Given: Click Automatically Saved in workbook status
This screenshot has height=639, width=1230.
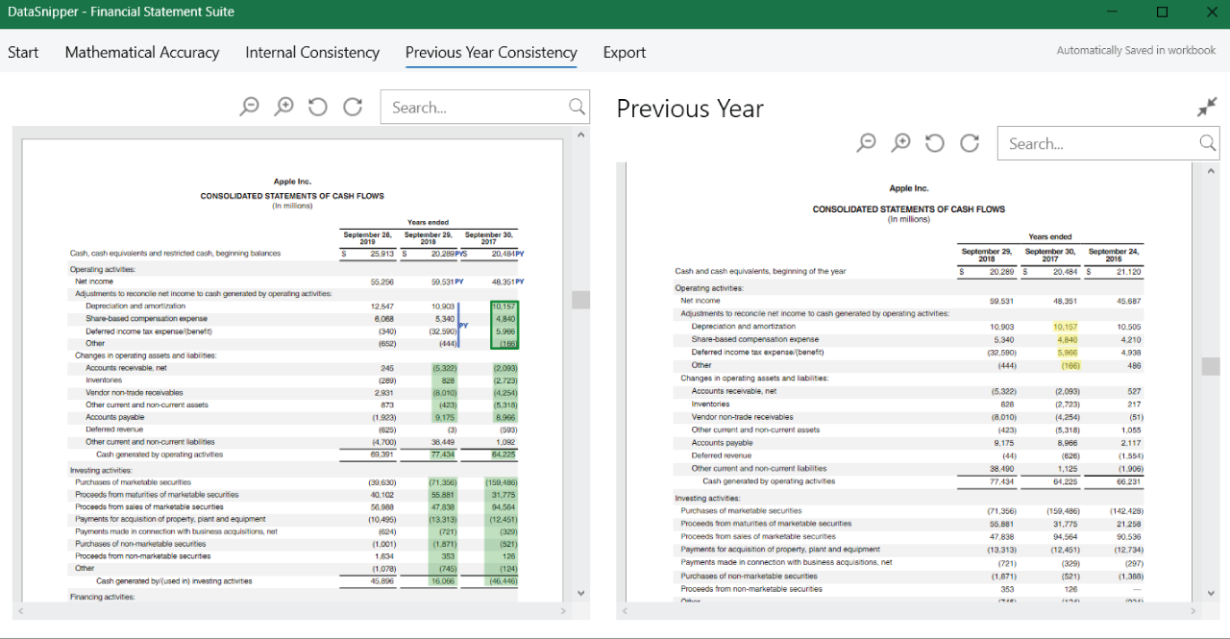Looking at the screenshot, I should click(1136, 50).
